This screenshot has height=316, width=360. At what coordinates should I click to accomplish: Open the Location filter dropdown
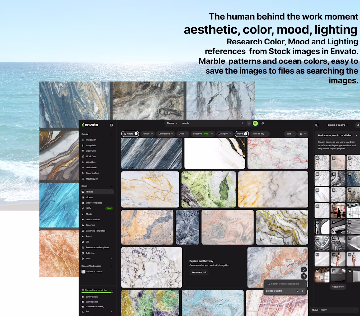pyautogui.click(x=203, y=134)
